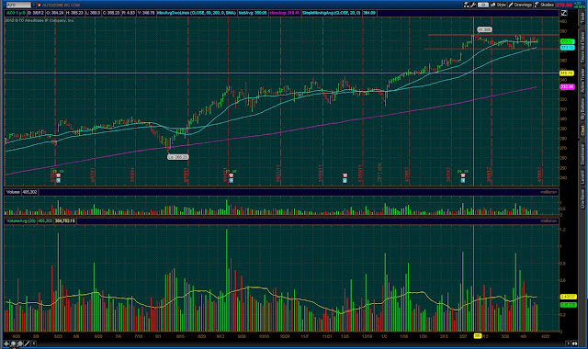The image size is (588, 349).
Task: Open the Style menu
Action: [x=498, y=5]
